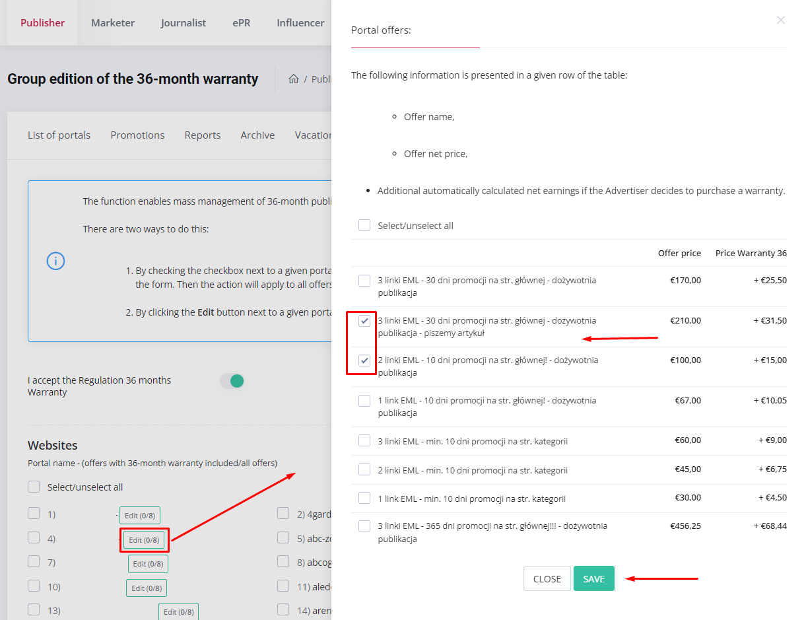Check Select/unselect all under Websites

[34, 487]
